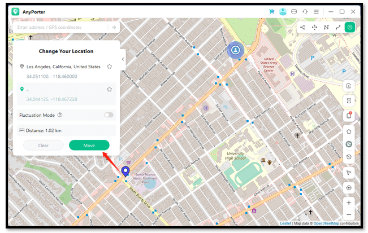
Task: Click the Clear button
Action: (44, 146)
